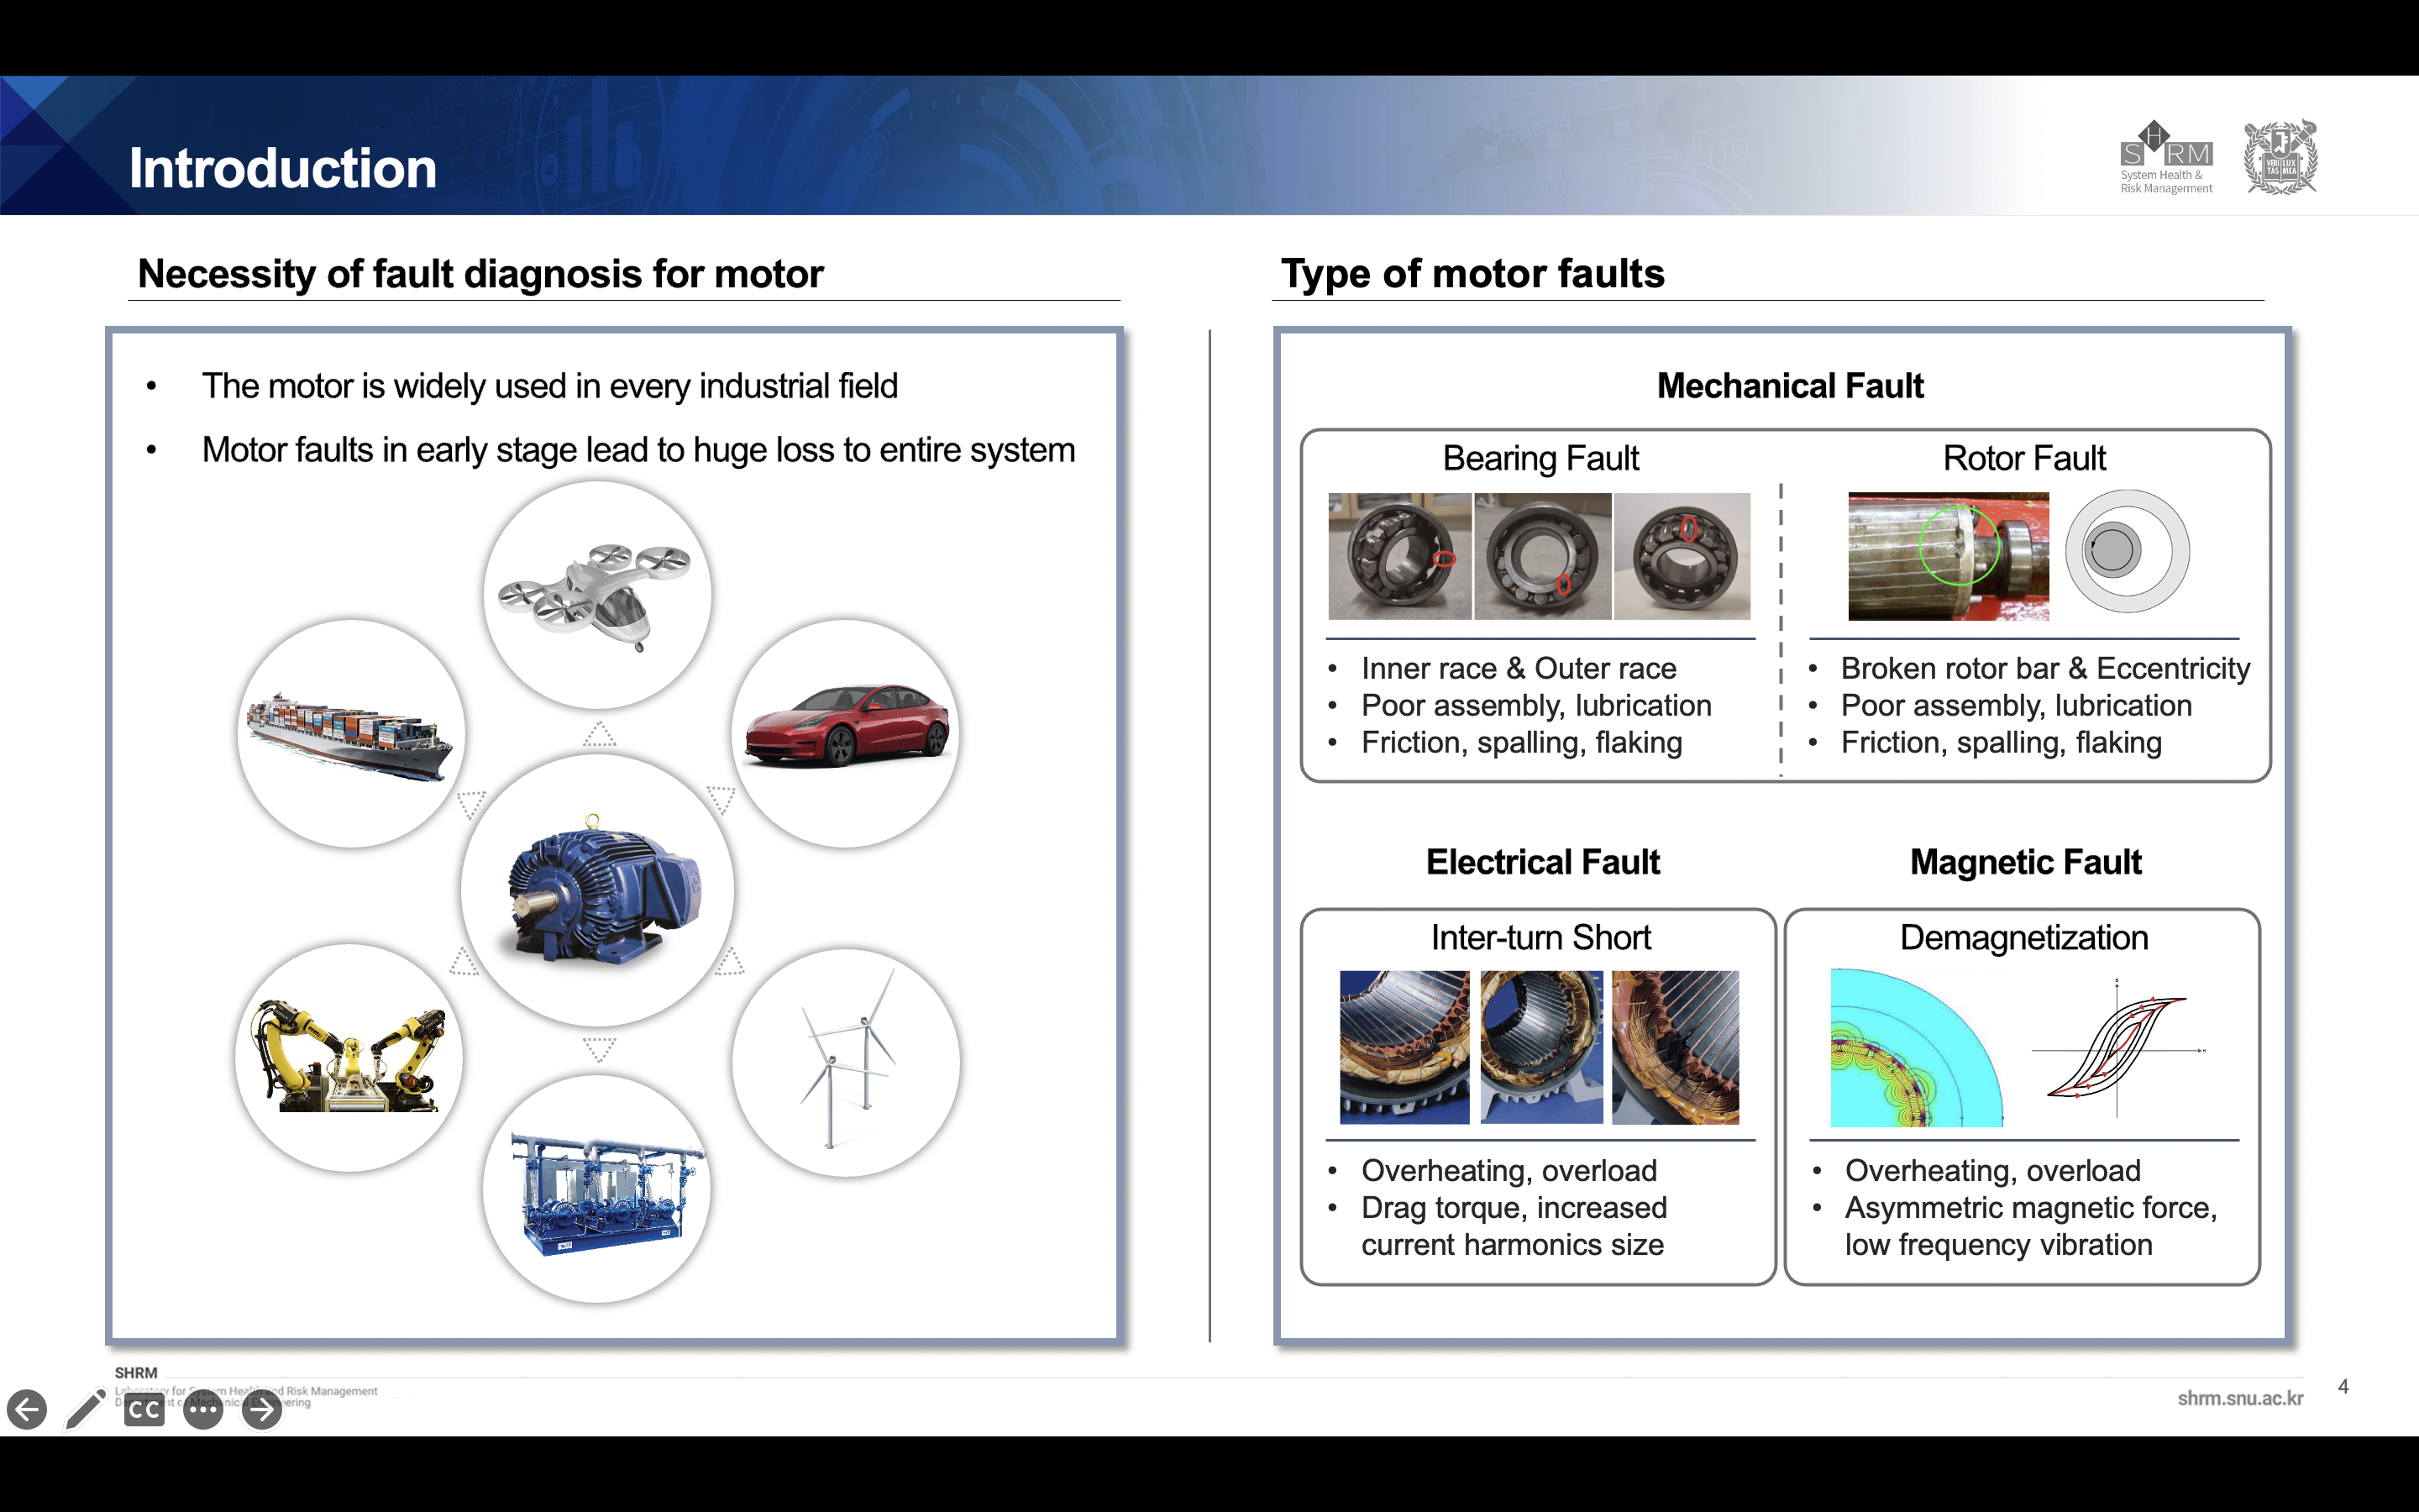Click the Introduction slide title
2419x1512 pixels.
coord(283,168)
